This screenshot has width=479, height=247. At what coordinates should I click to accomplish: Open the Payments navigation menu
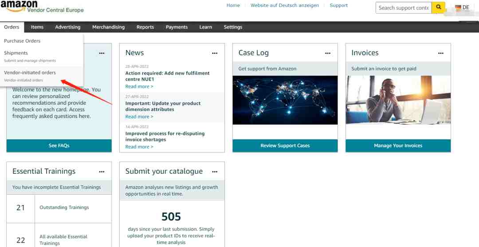pyautogui.click(x=177, y=27)
